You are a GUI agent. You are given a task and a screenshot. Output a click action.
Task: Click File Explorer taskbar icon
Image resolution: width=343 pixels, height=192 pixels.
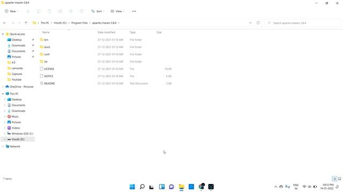[x=181, y=187]
